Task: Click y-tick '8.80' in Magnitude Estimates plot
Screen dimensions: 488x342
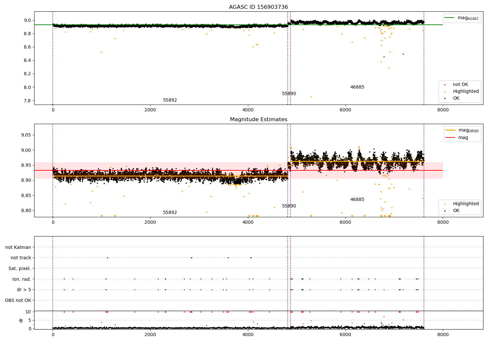Action: 26,211
